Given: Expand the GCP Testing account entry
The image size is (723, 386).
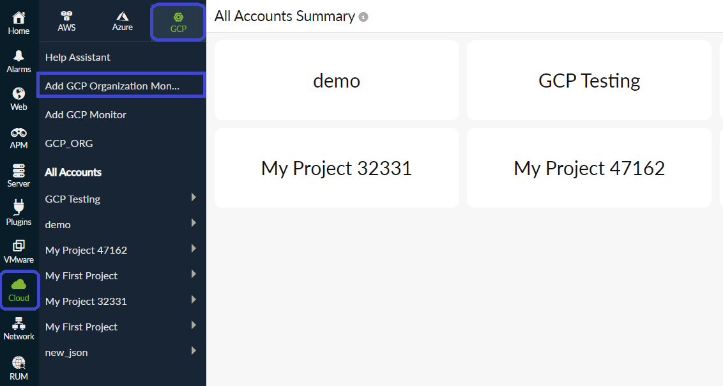Looking at the screenshot, I should point(72,199).
